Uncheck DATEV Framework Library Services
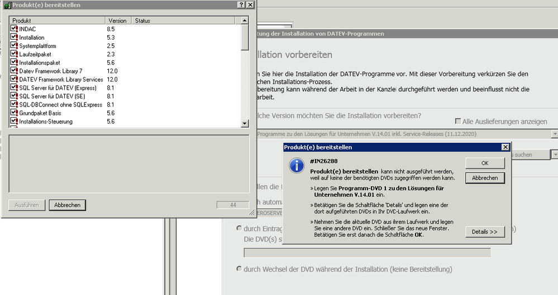Screen dimensions: 558x295 14,79
